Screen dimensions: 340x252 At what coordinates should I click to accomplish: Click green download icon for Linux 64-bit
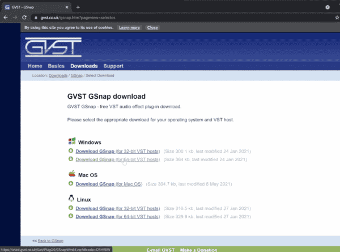[x=71, y=216]
